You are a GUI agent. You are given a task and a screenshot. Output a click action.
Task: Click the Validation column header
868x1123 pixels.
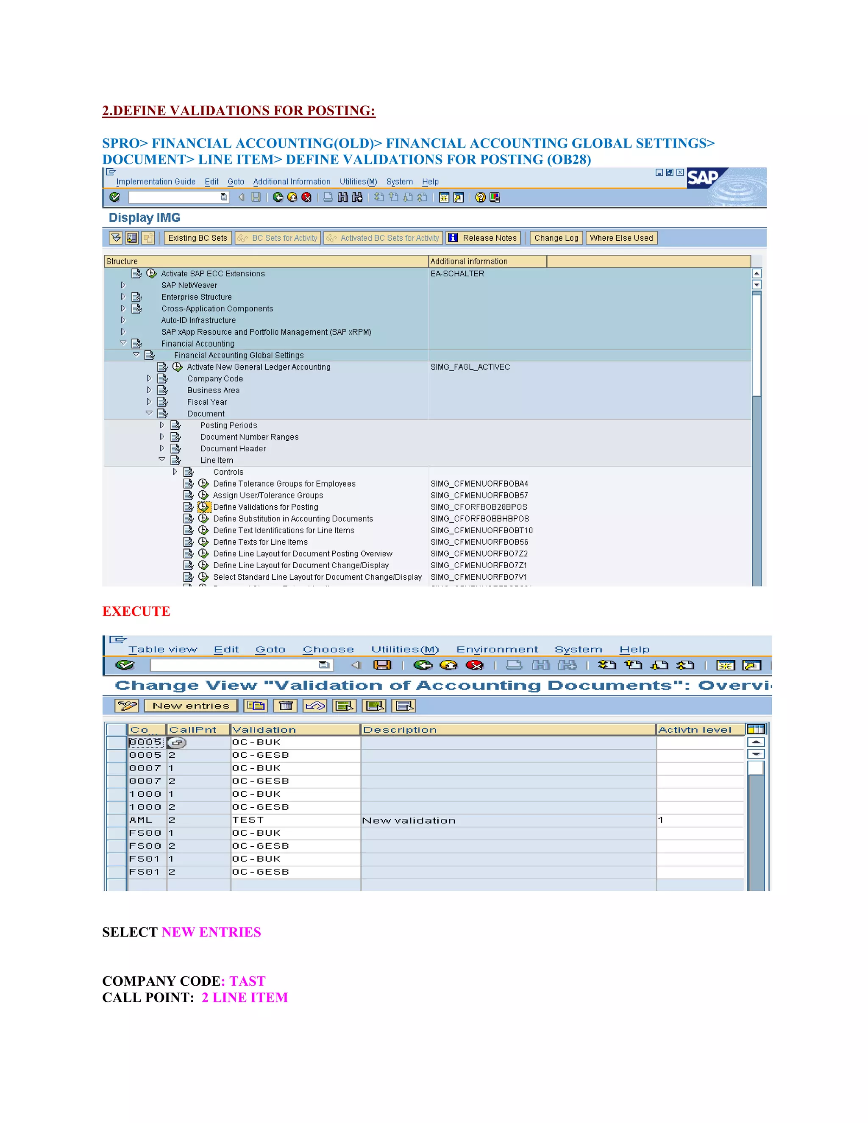click(x=296, y=729)
